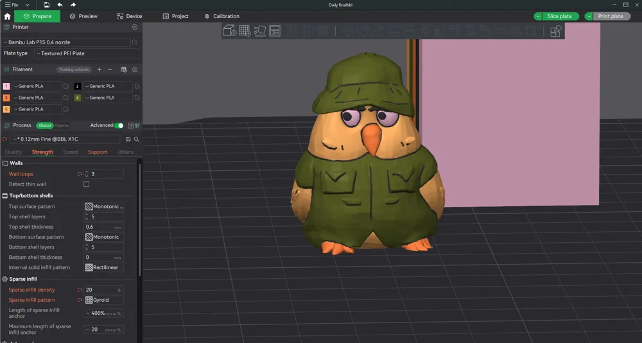This screenshot has width=642, height=343.
Task: Save the project with the disk icon
Action: (47, 5)
